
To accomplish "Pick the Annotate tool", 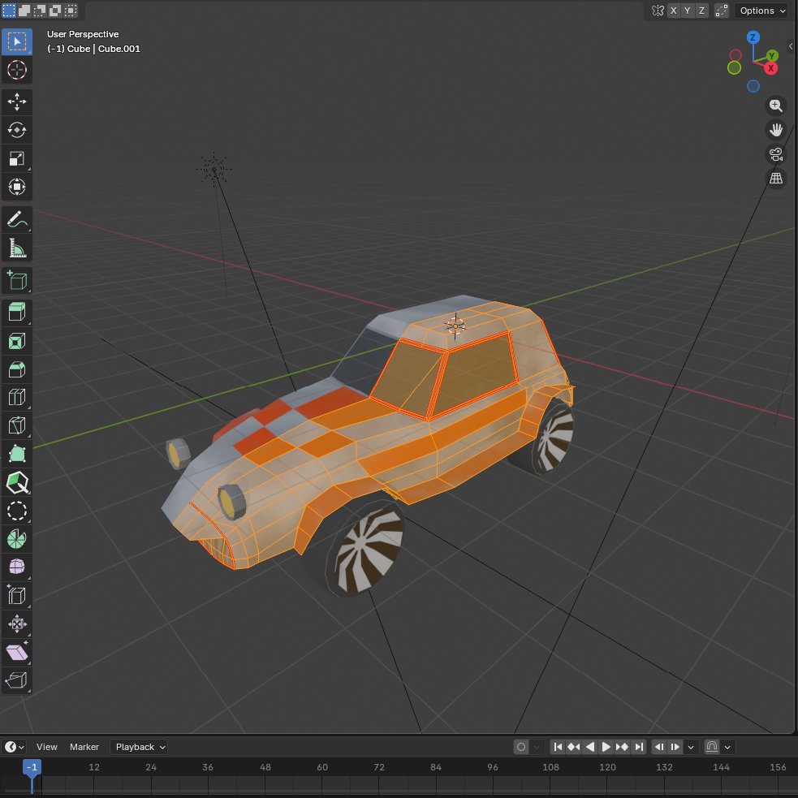I will pyautogui.click(x=16, y=218).
